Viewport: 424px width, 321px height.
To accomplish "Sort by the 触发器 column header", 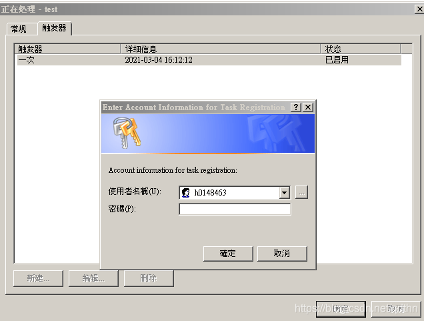I will [67, 49].
